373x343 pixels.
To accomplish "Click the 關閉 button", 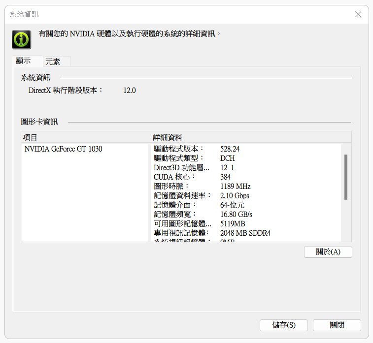I will (337, 325).
